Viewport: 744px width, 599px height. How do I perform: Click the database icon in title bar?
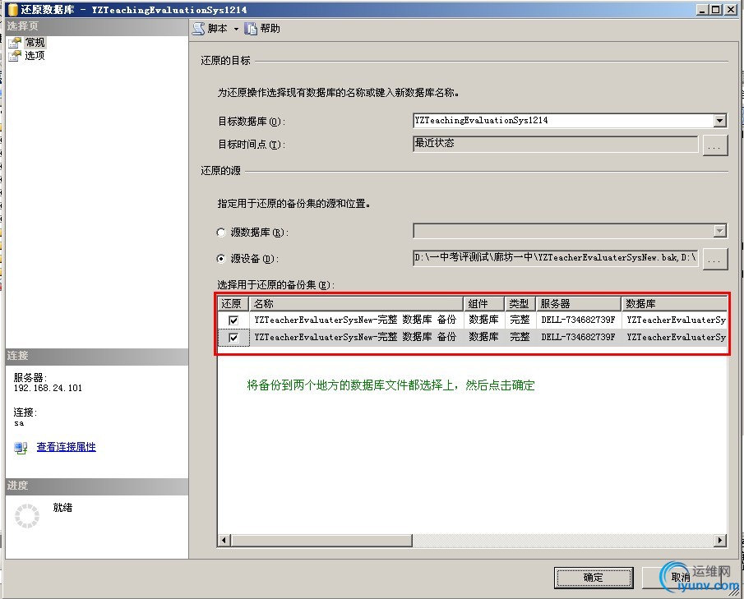[13, 10]
